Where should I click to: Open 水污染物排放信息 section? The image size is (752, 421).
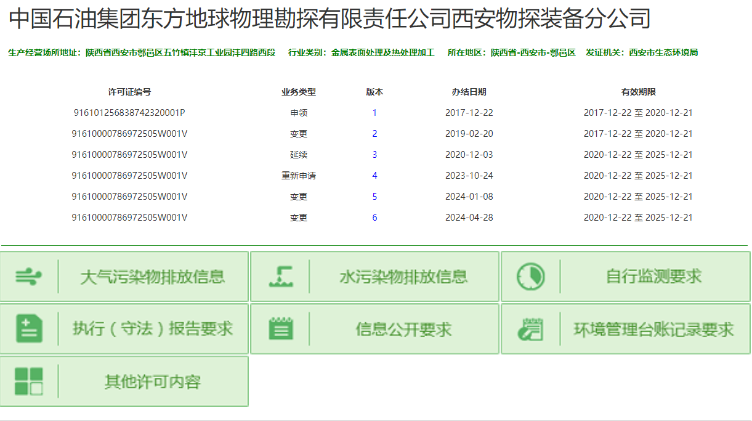click(x=374, y=277)
